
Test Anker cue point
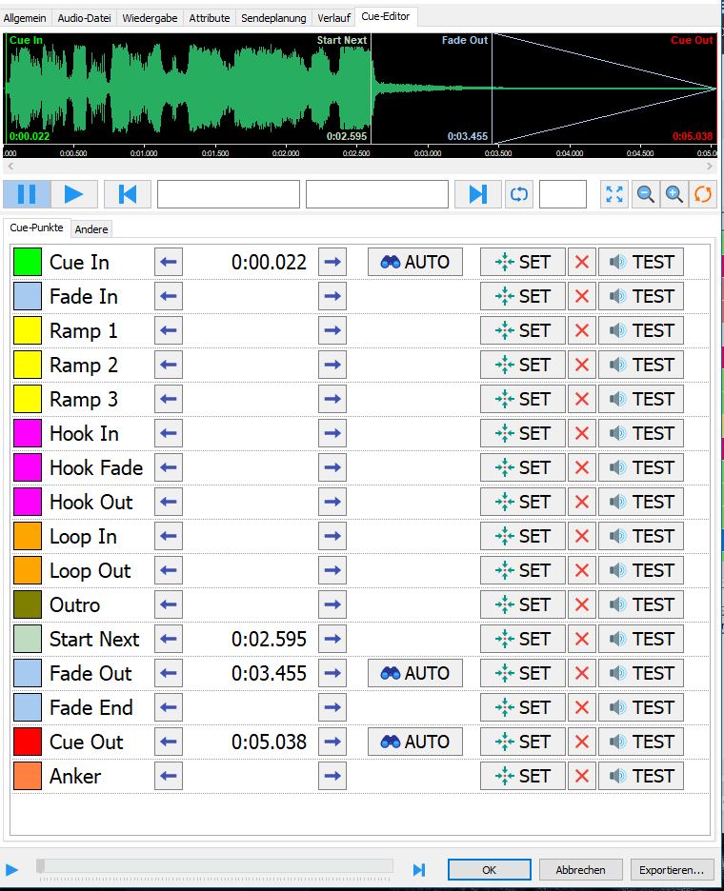(x=641, y=776)
